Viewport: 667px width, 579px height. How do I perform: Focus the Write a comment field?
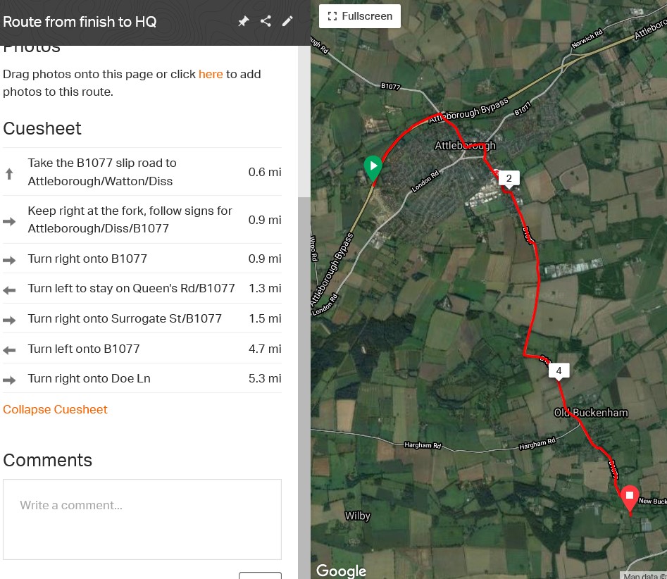[x=142, y=519]
